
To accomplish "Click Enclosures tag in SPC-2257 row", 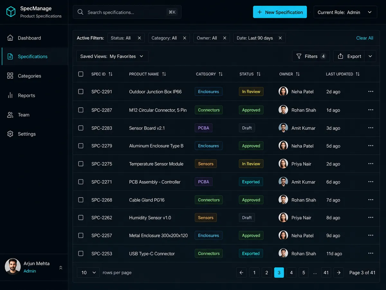I will coord(208,236).
